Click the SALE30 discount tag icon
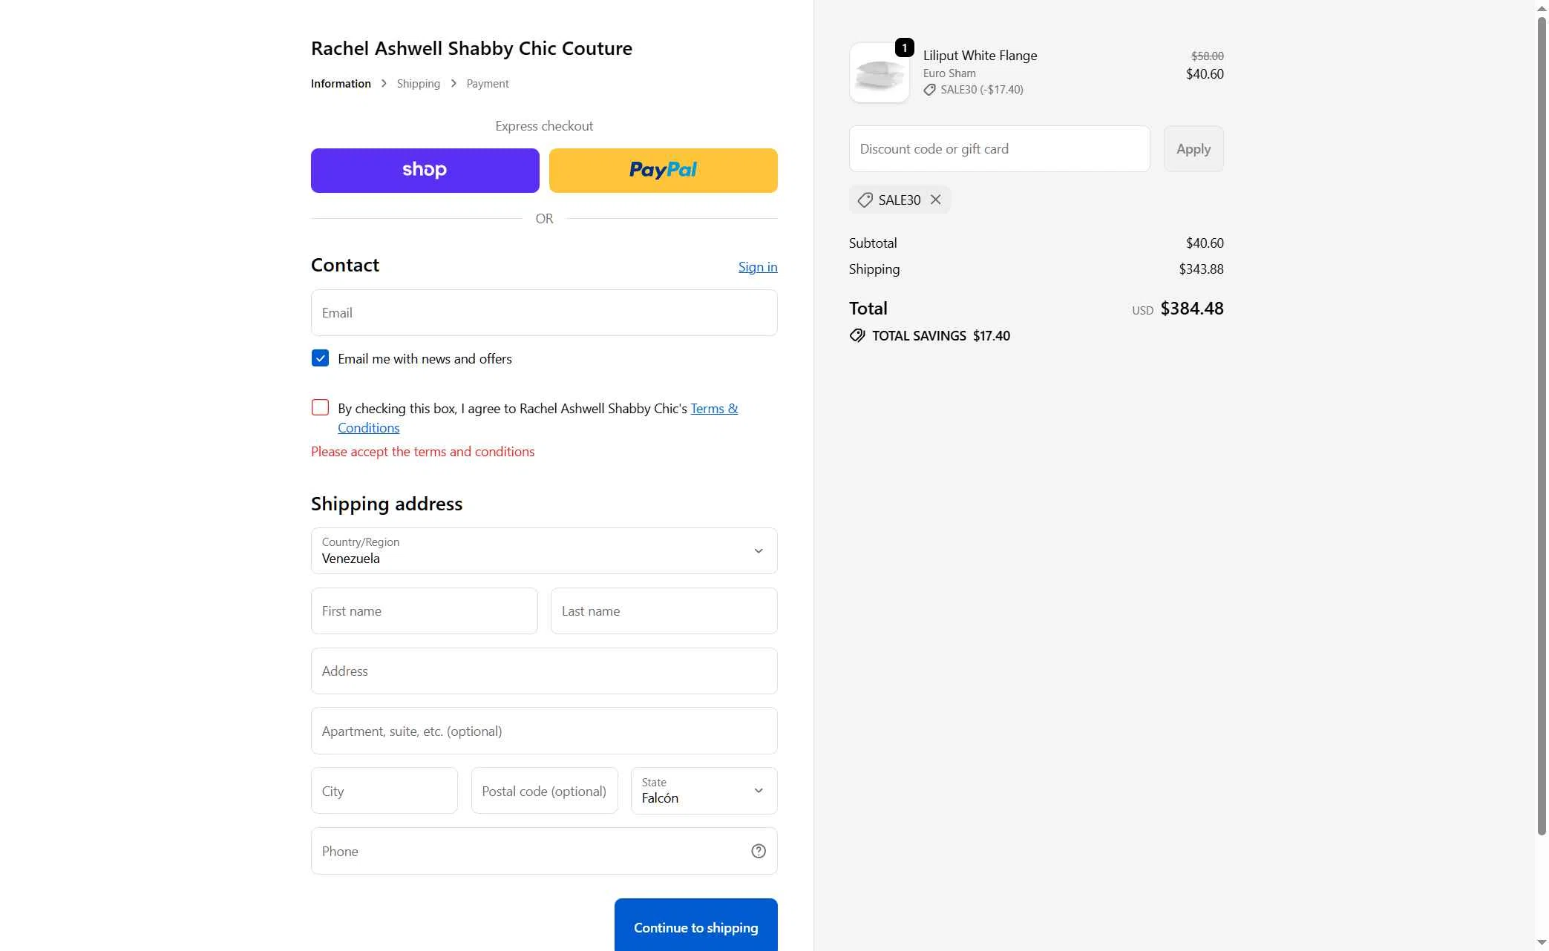1549x951 pixels. [x=865, y=200]
